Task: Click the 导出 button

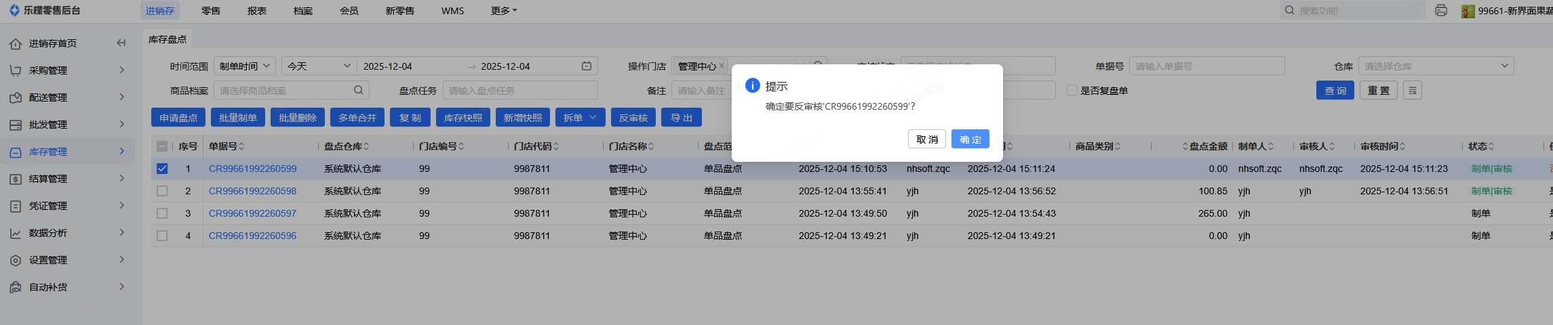Action: 682,117
